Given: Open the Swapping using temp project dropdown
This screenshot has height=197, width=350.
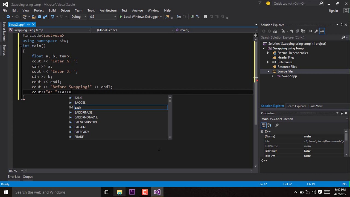Looking at the screenshot, I should click(49, 30).
